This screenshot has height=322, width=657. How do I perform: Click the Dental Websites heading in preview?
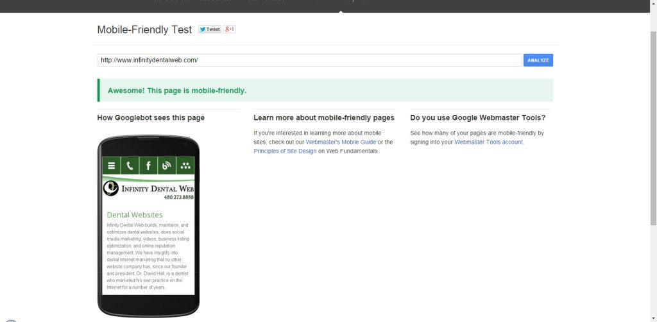135,215
